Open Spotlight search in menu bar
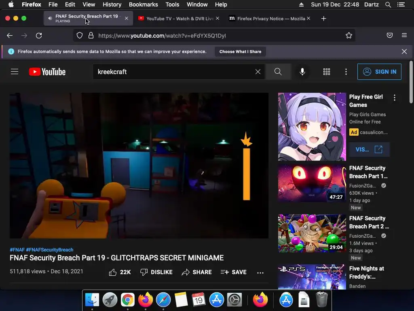This screenshot has height=311, width=414. coord(388,4)
